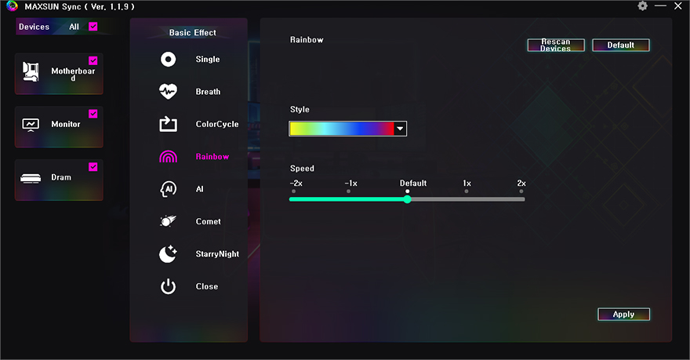Close the MAXSUN Sync window
This screenshot has width=690, height=360.
(678, 6)
